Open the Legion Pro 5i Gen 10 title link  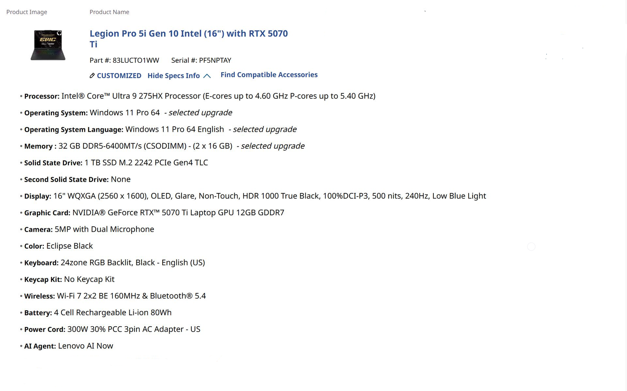(188, 34)
